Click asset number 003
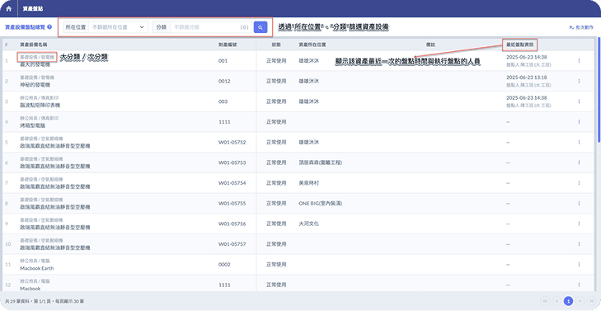 point(223,101)
